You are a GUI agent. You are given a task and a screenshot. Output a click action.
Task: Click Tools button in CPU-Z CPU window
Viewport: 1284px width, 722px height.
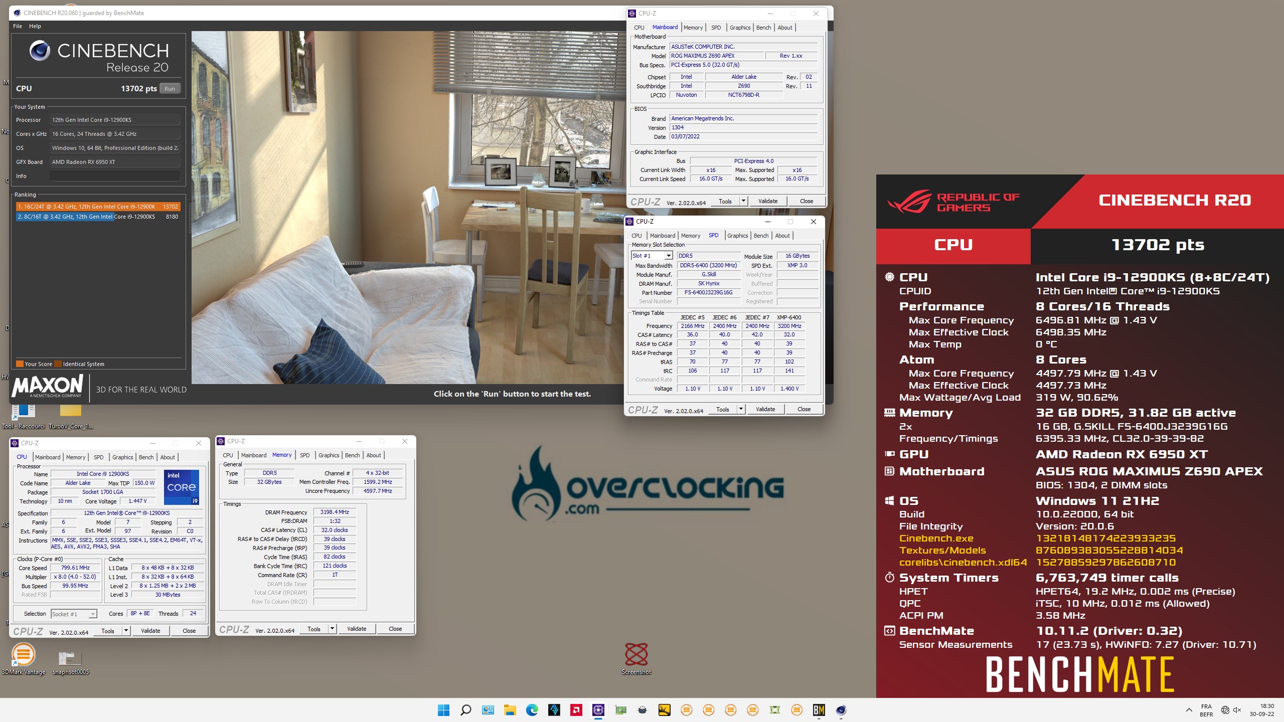pos(108,631)
